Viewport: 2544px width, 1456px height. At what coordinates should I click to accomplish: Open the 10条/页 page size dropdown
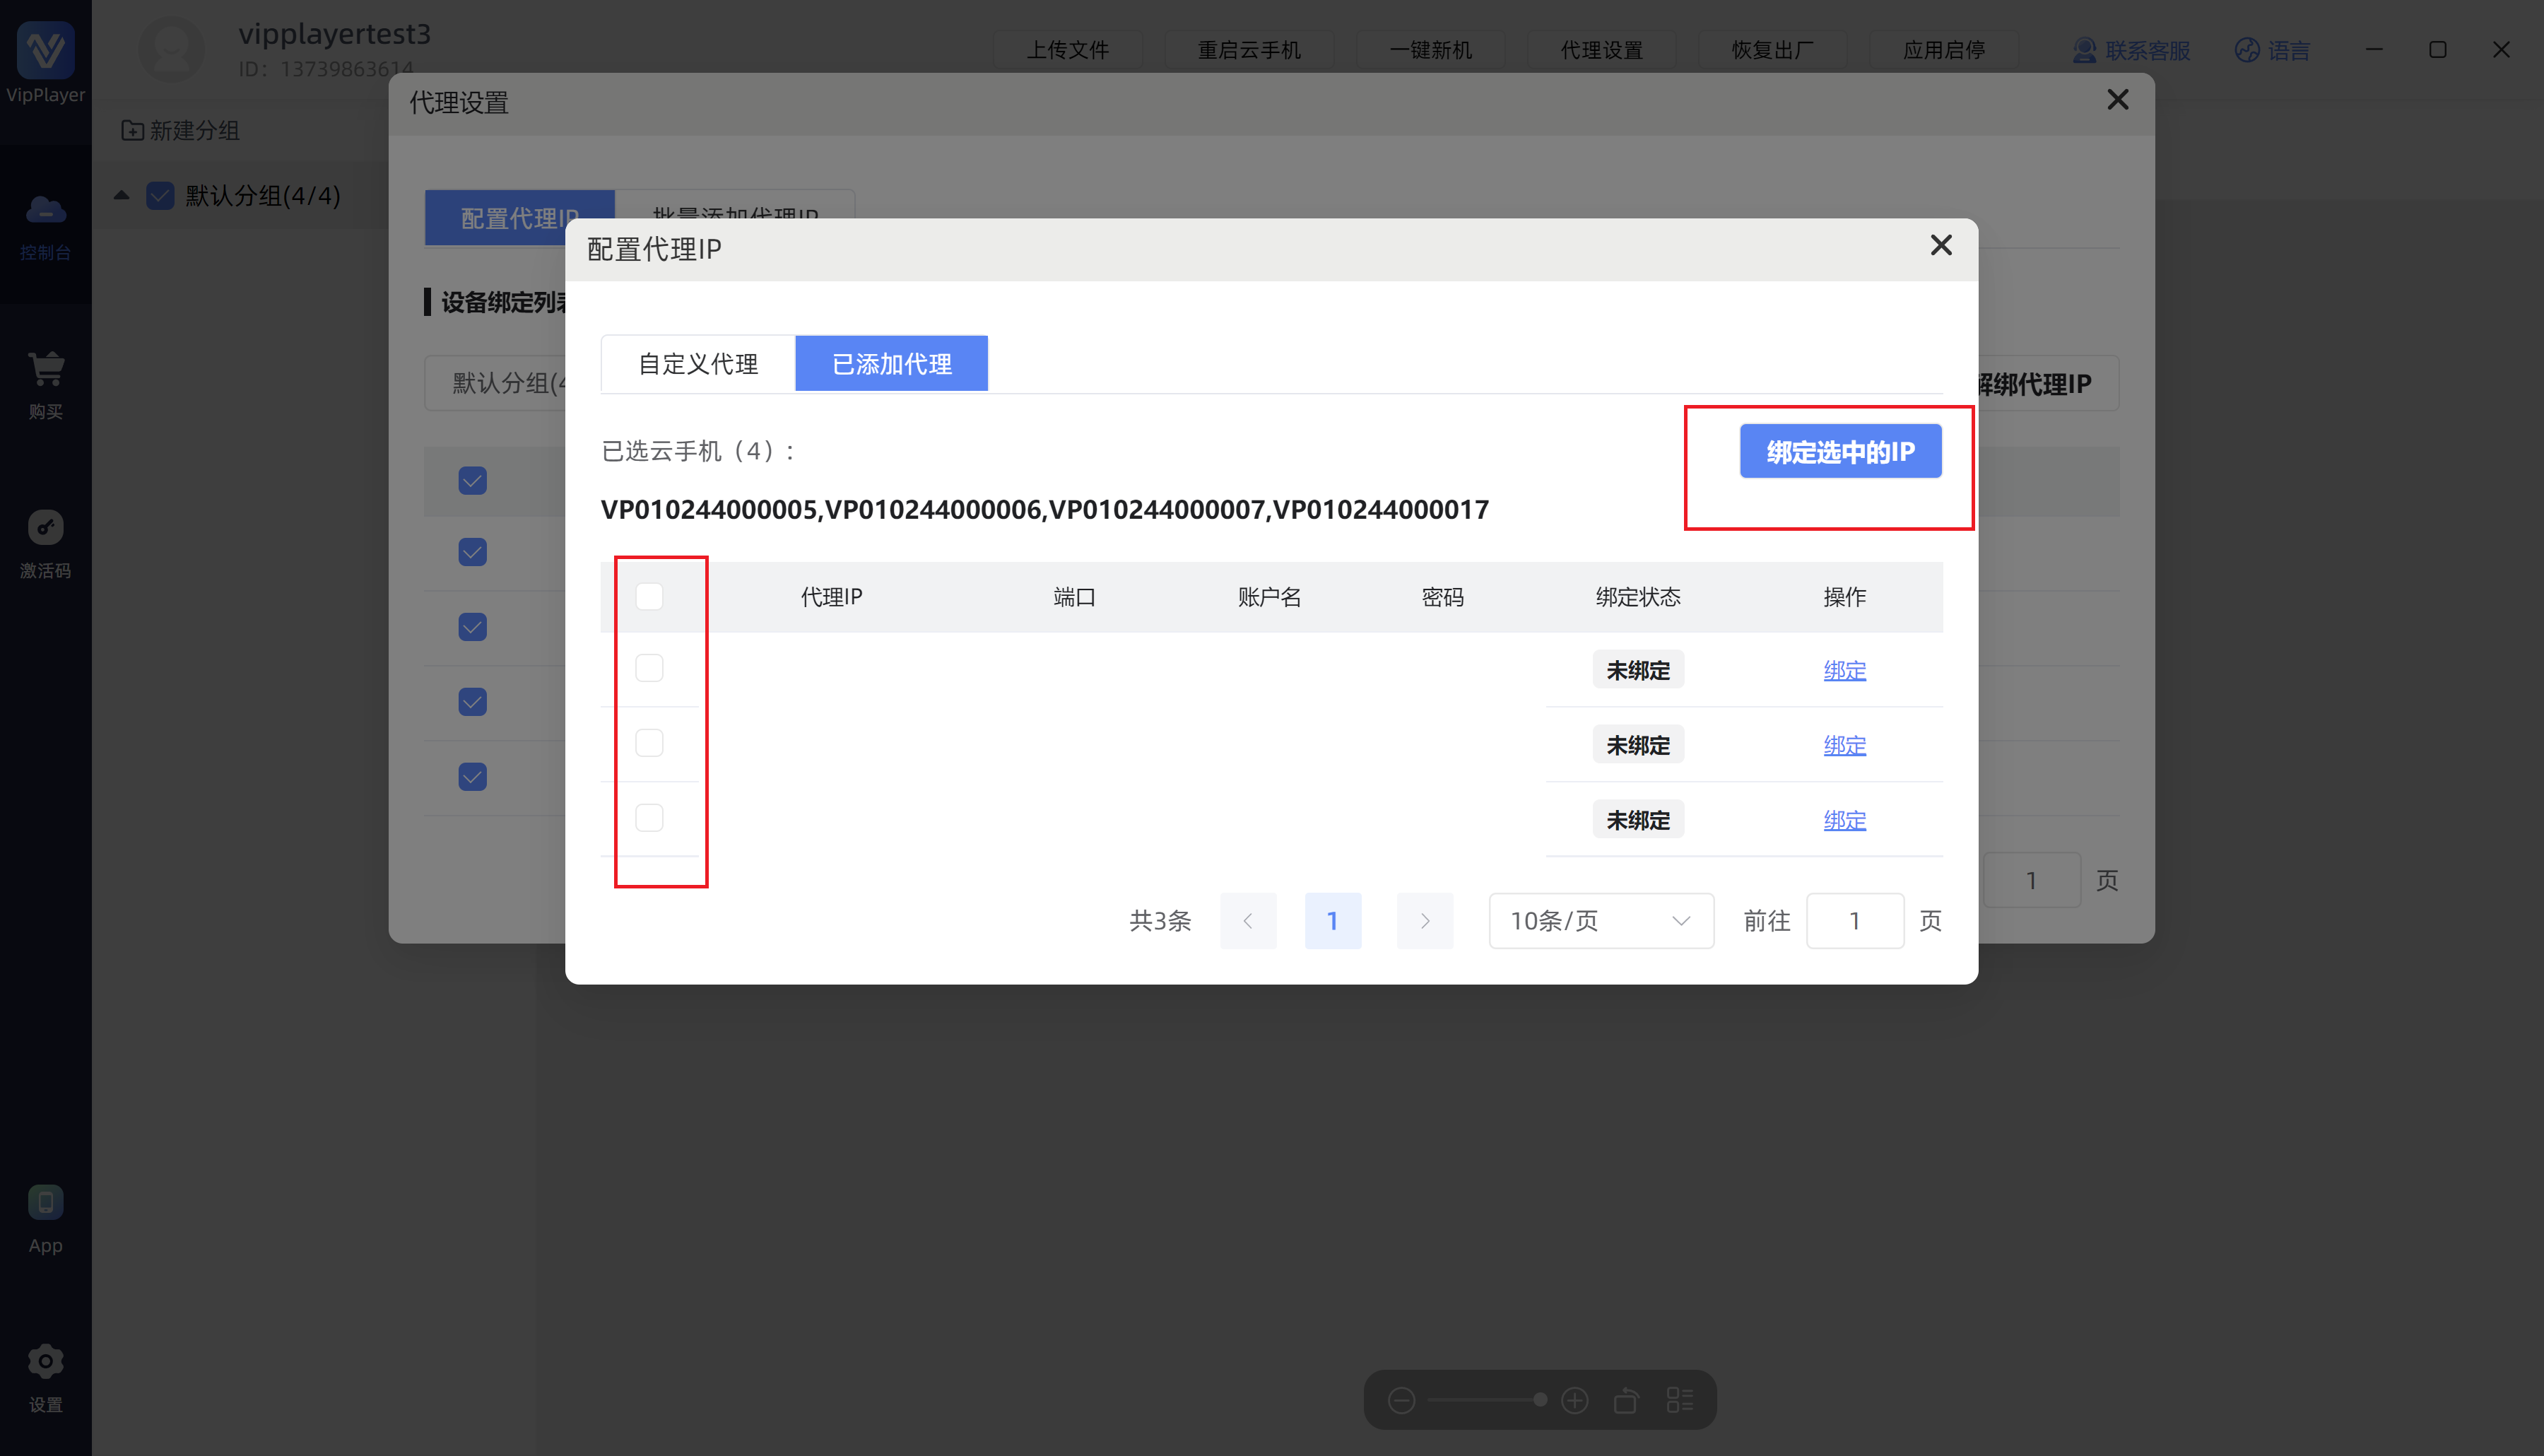tap(1601, 920)
